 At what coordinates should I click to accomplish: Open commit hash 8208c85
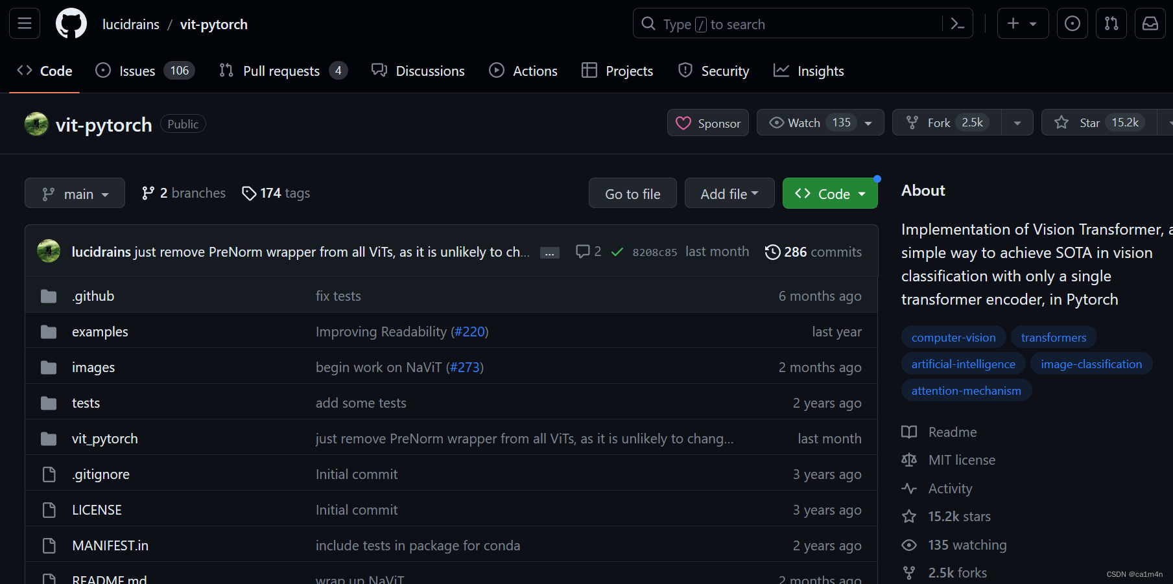pyautogui.click(x=654, y=252)
